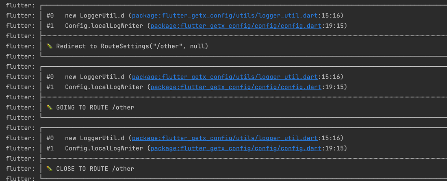Click 'new LoggerUtil.d' text in GOING TO ROUTE block
Screen dimensions: 447x181
(95, 77)
